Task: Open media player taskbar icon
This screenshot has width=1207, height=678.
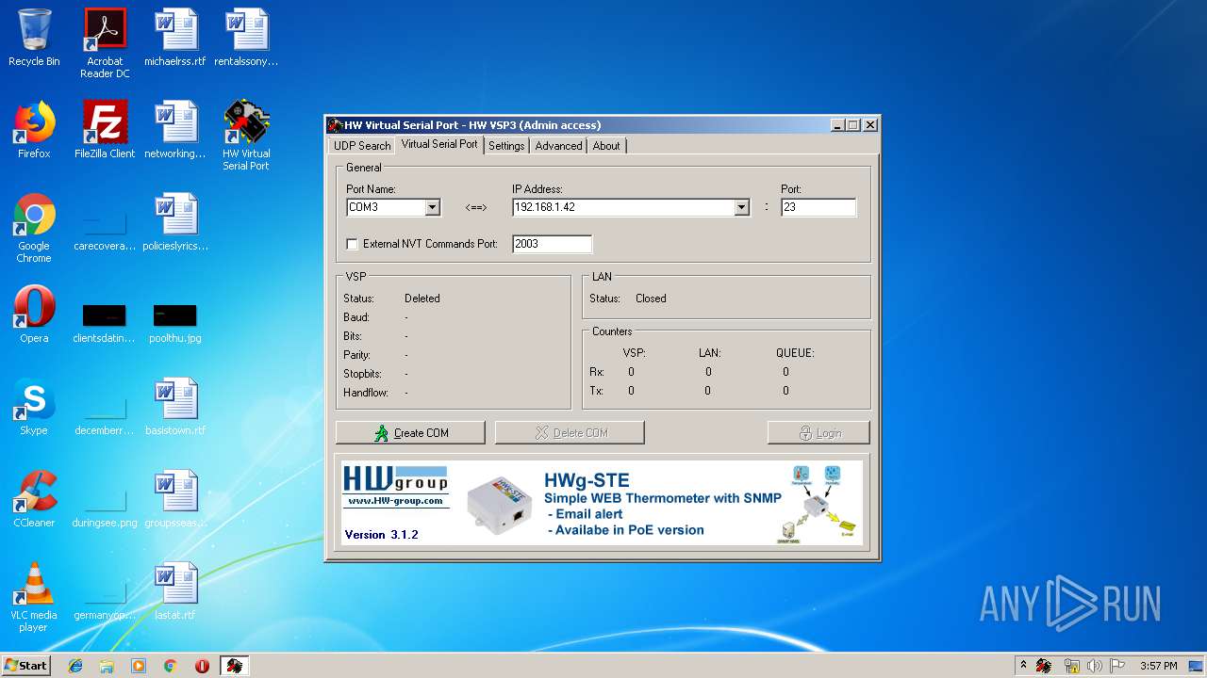Action: coord(139,666)
